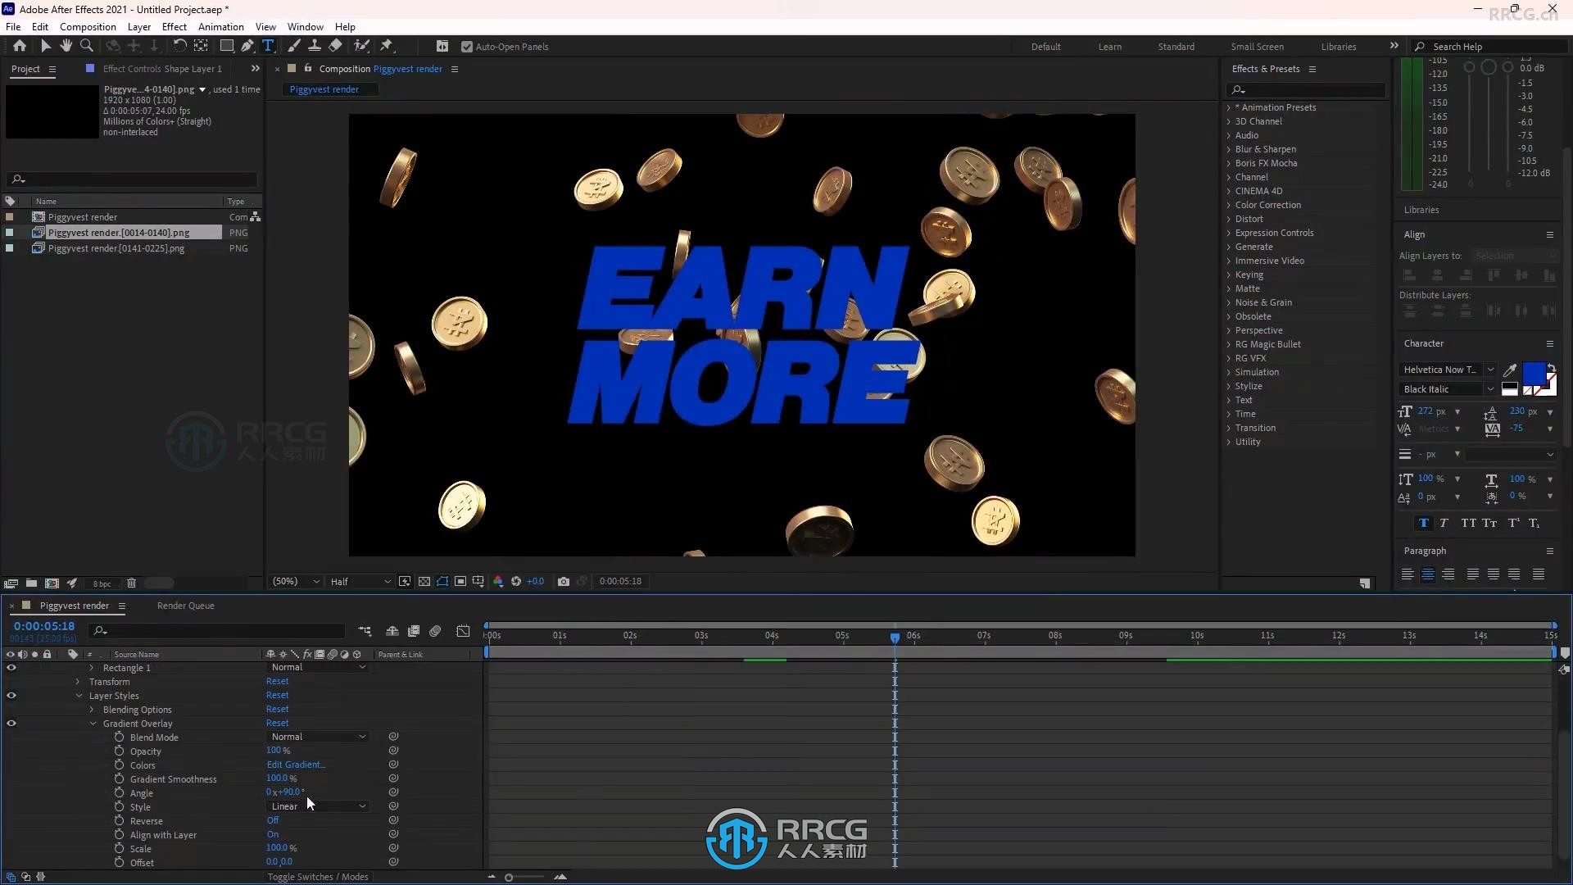This screenshot has height=885, width=1573.
Task: Open grid and guide options
Action: [x=478, y=582]
